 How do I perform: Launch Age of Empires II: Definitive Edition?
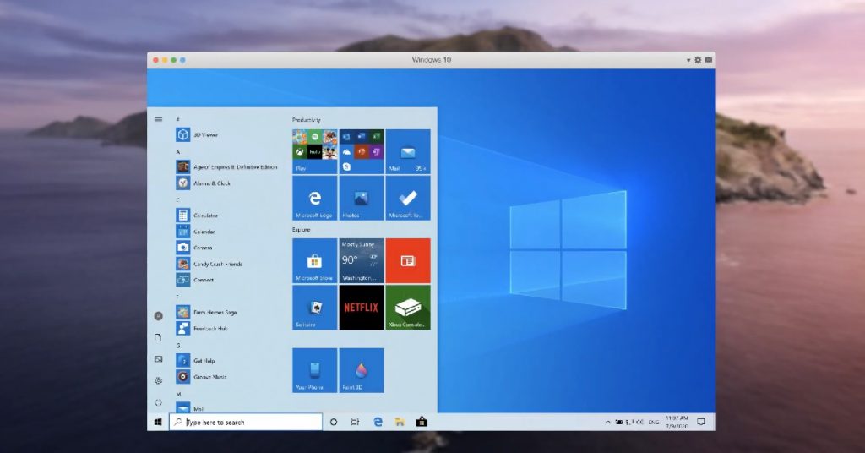[226, 166]
